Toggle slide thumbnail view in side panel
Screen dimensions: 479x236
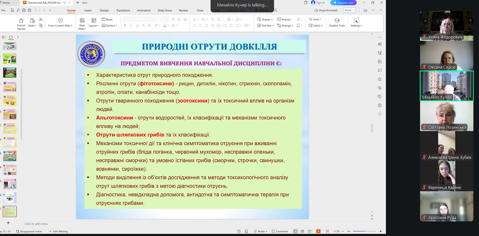pos(11,37)
